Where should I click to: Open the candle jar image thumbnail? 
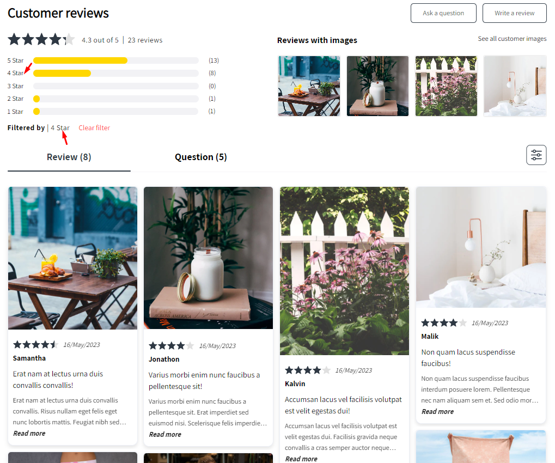(x=377, y=86)
